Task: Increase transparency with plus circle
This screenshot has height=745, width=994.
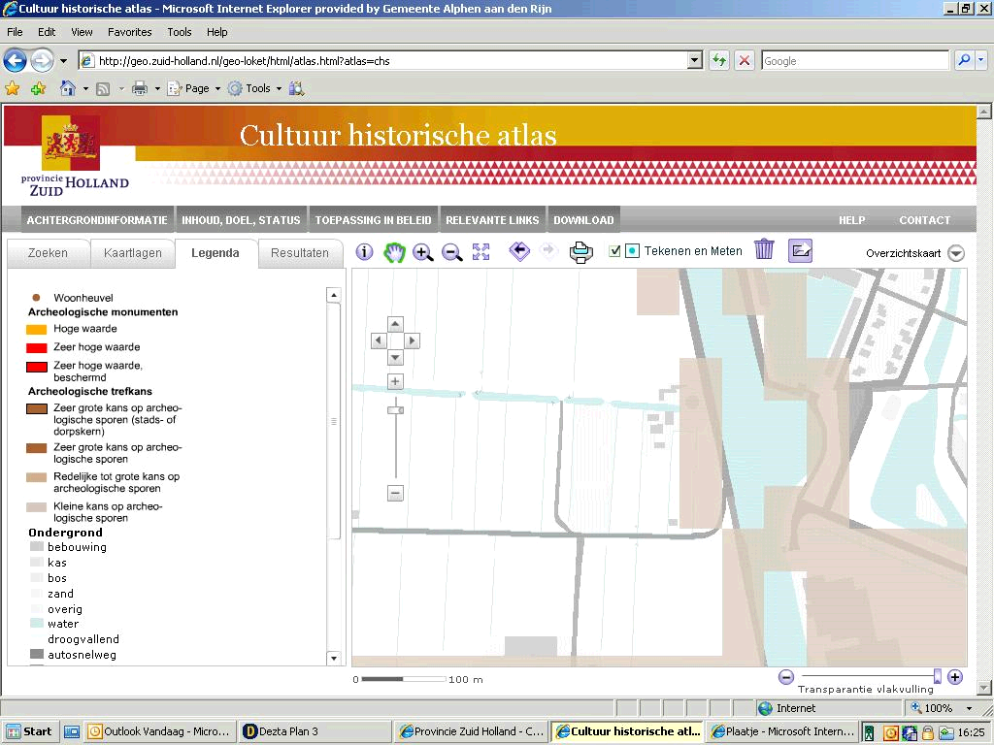Action: tap(955, 677)
